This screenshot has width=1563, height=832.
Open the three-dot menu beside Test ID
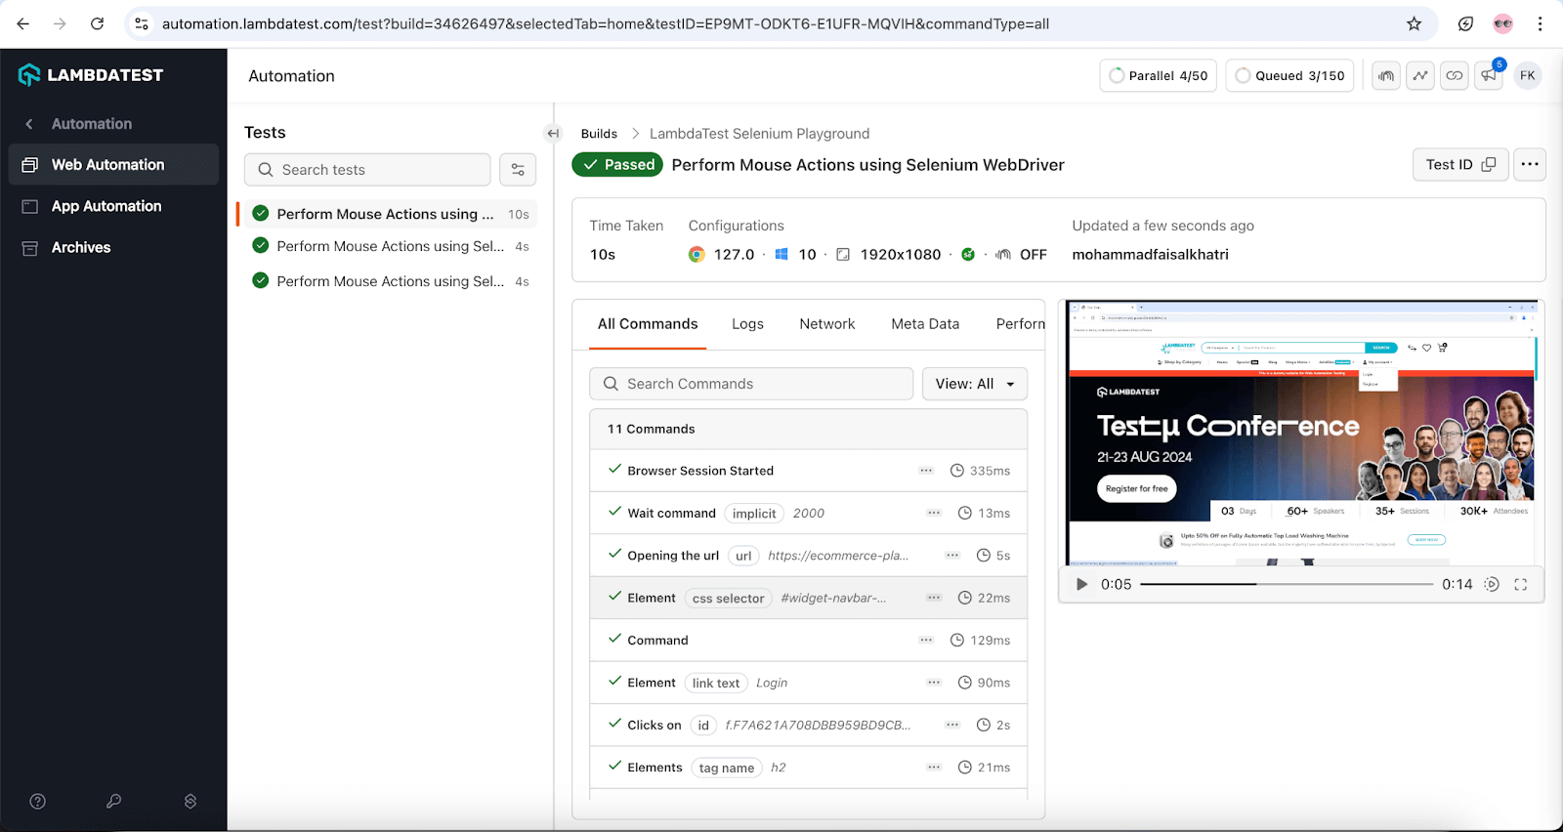pyautogui.click(x=1530, y=165)
